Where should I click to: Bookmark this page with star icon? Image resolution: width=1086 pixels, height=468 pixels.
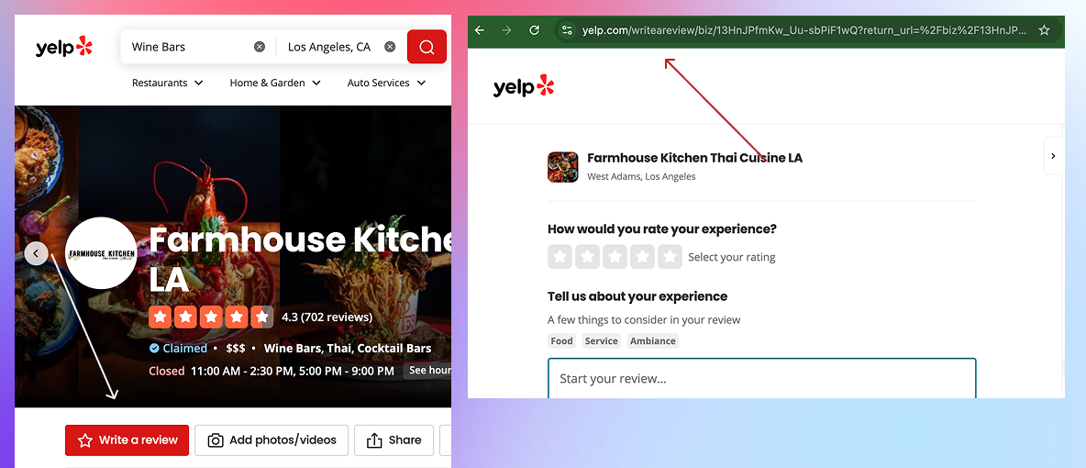coord(1044,30)
